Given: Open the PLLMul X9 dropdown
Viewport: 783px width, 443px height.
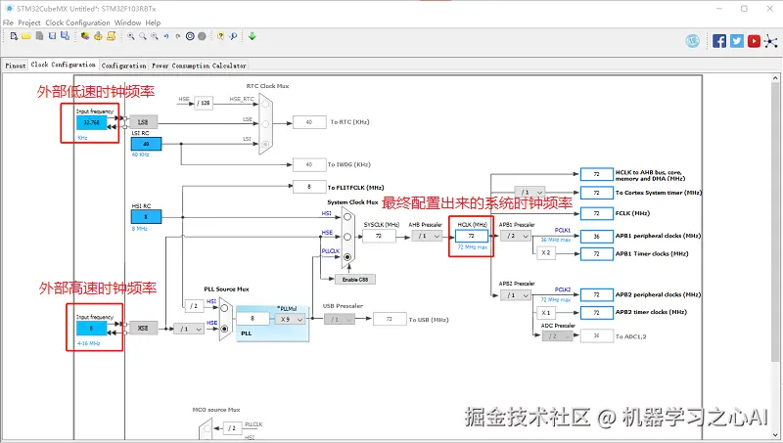Looking at the screenshot, I should pyautogui.click(x=290, y=319).
